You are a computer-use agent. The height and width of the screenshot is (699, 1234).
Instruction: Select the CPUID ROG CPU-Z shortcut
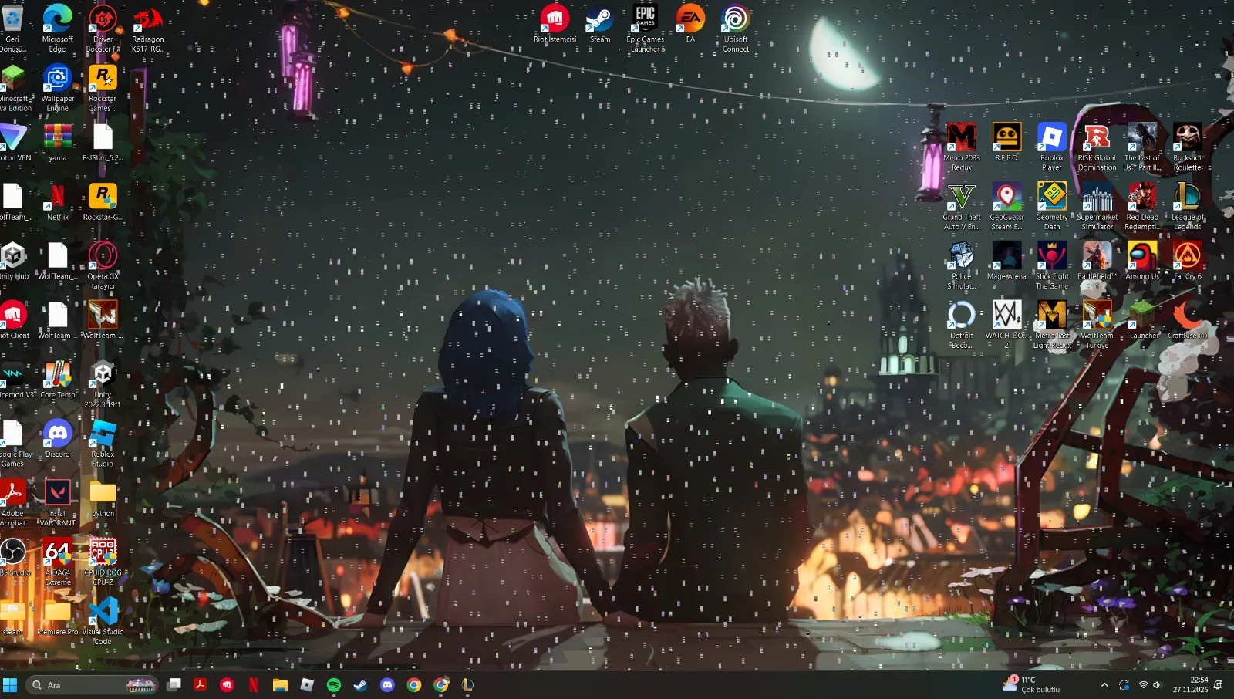click(103, 562)
